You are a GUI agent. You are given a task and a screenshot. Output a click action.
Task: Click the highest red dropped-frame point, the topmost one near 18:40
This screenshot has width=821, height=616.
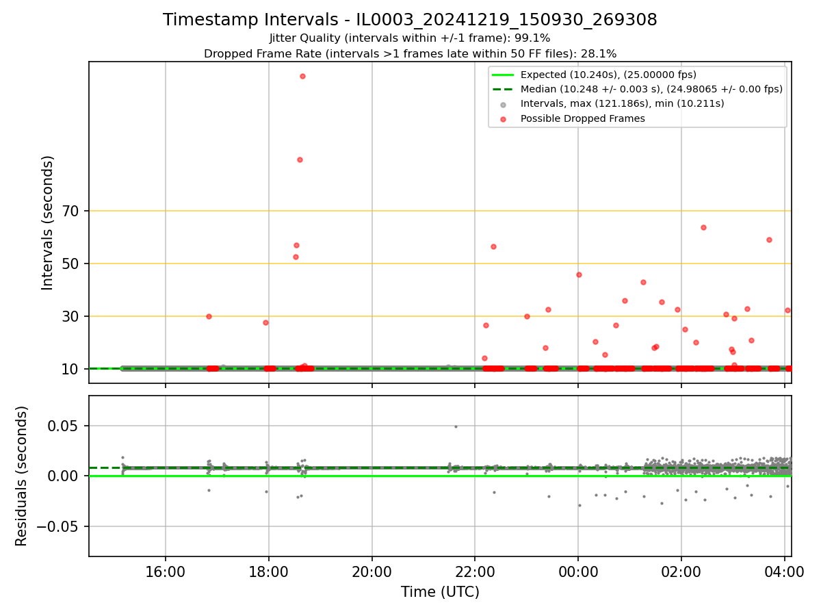[x=302, y=76]
